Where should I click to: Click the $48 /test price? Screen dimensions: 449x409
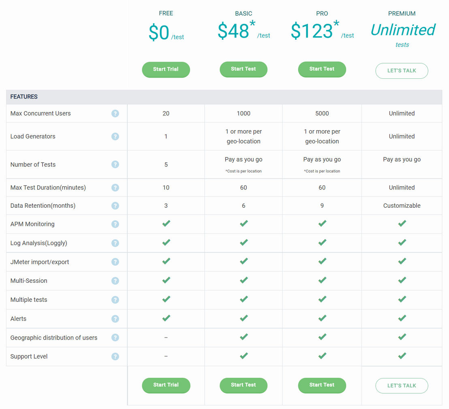pos(244,30)
